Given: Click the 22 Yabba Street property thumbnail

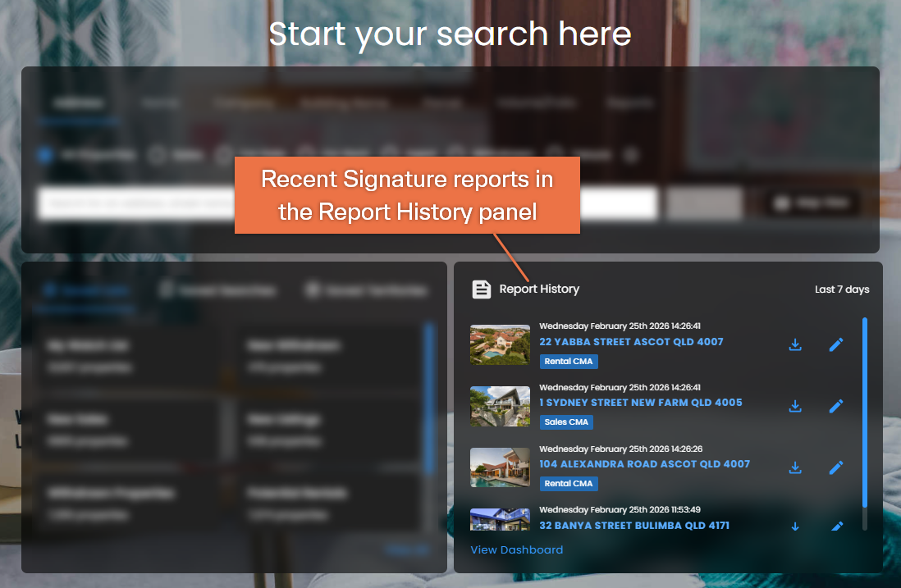Looking at the screenshot, I should pyautogui.click(x=500, y=345).
